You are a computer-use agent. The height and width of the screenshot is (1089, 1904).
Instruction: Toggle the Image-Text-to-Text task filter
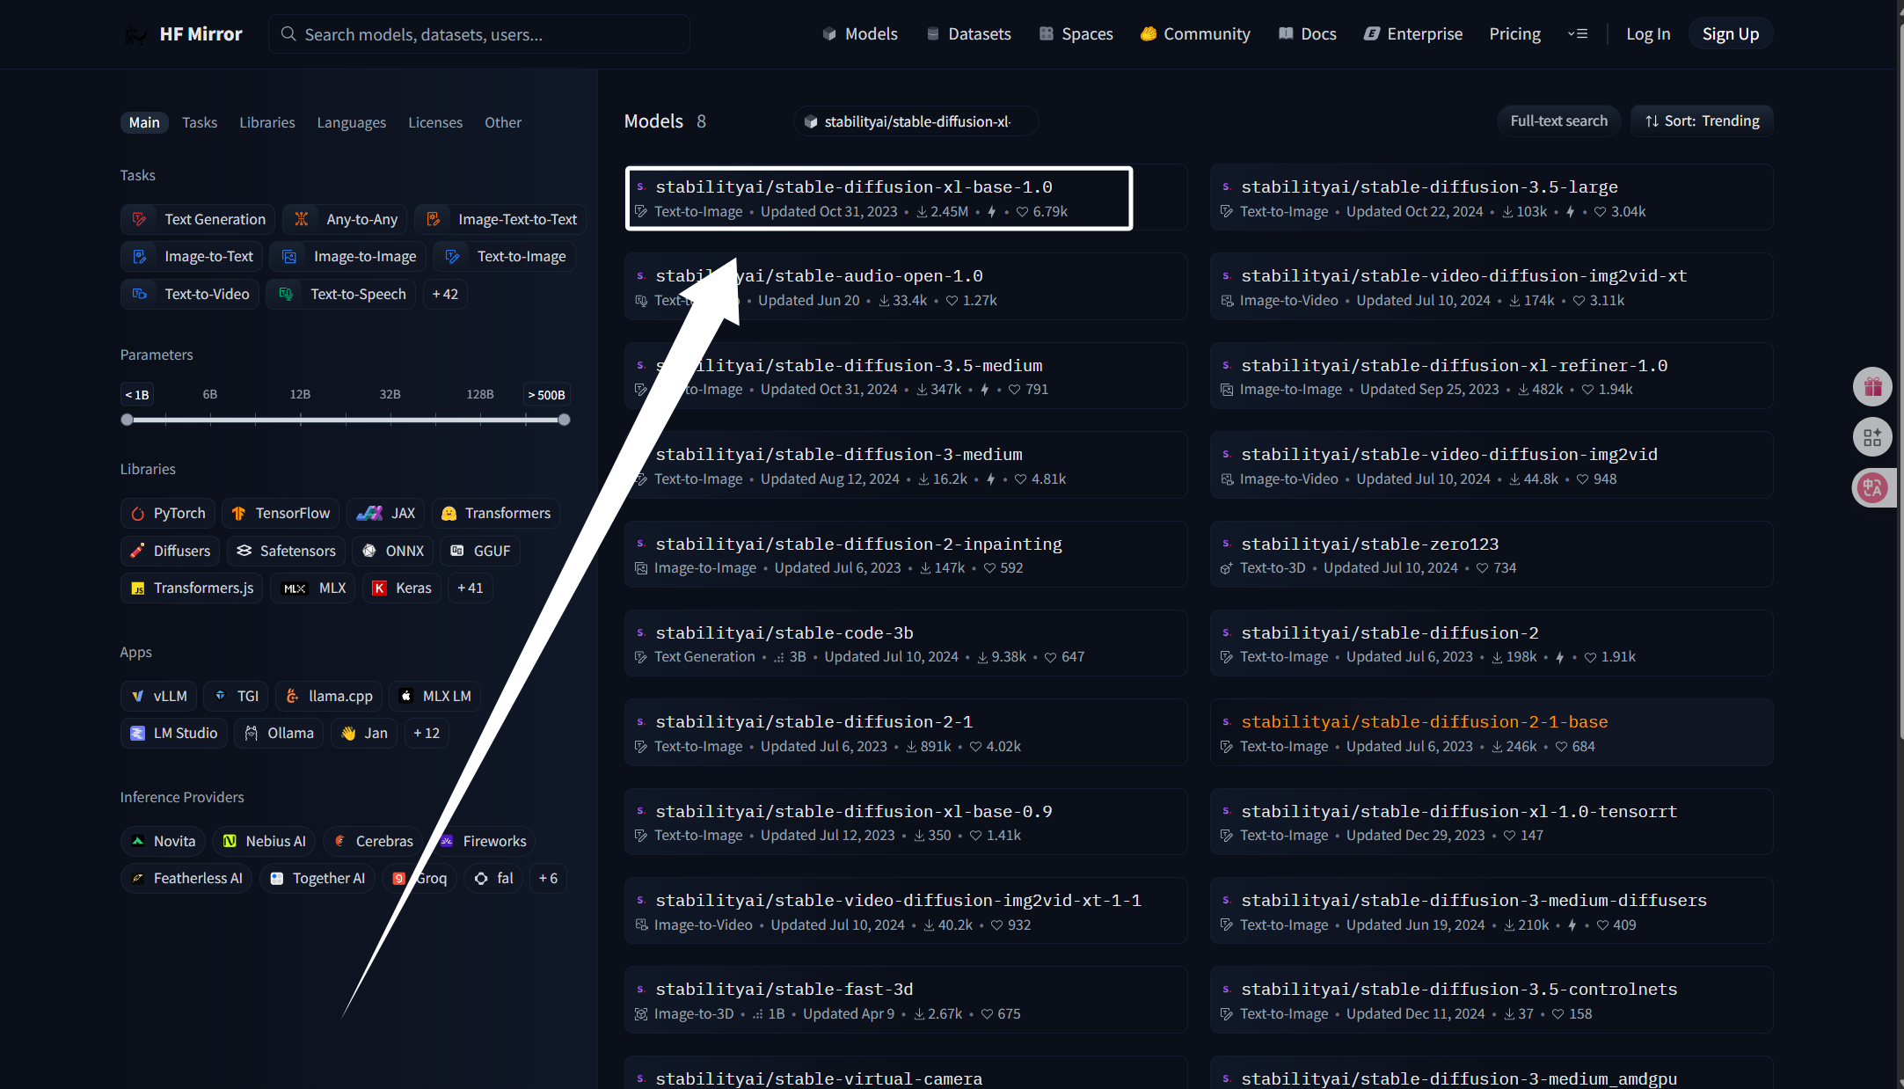500,219
